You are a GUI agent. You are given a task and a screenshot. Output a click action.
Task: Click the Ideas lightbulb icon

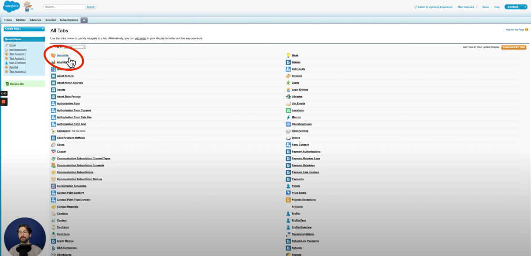click(x=288, y=55)
